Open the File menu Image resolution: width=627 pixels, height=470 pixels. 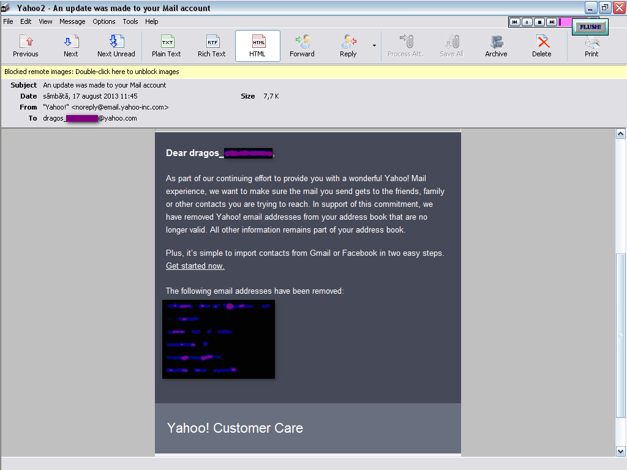[8, 21]
